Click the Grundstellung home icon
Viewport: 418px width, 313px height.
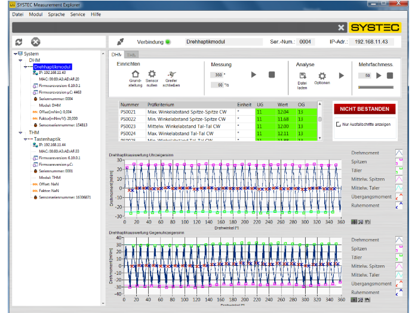(136, 74)
